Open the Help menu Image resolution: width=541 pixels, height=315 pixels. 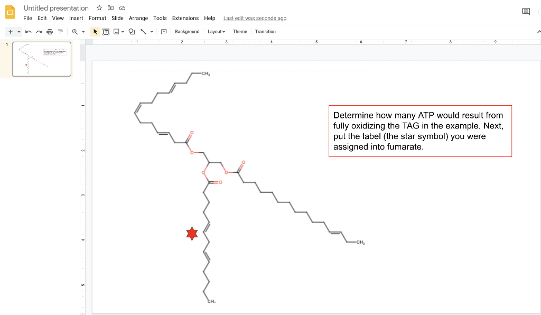coord(209,18)
